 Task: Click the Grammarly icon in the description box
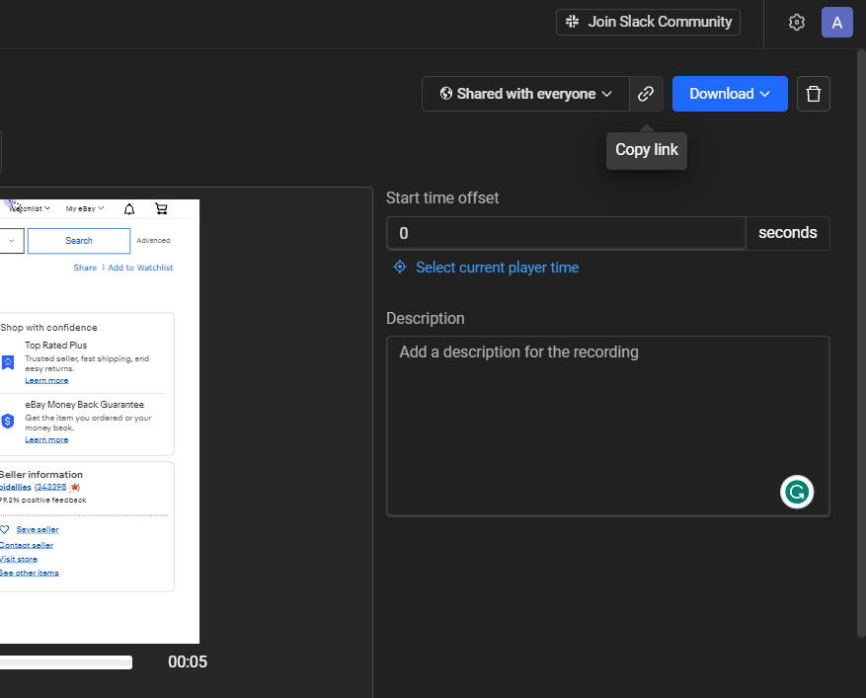pyautogui.click(x=797, y=492)
